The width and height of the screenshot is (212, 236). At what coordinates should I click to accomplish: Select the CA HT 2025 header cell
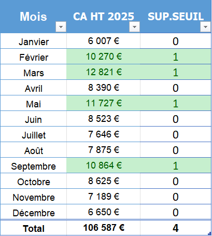[103, 17]
